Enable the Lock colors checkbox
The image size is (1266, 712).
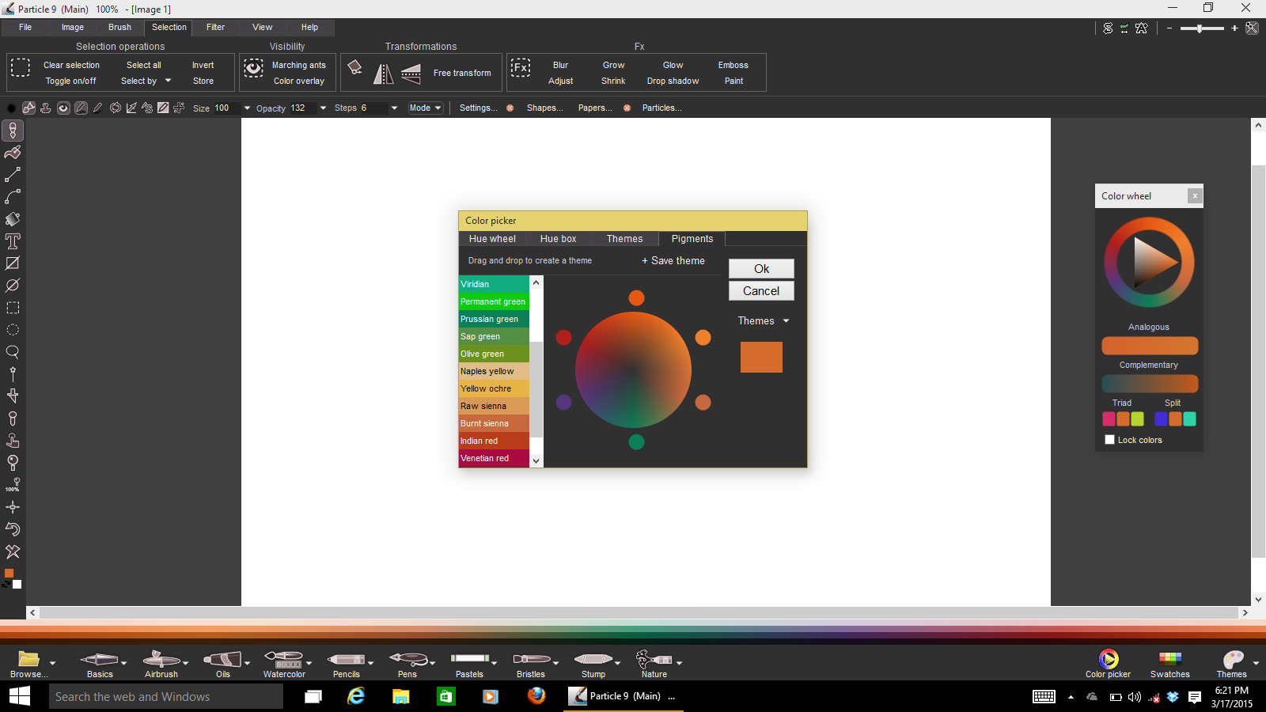[1109, 440]
